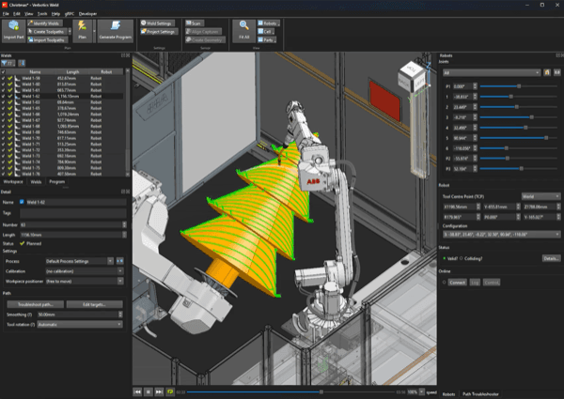The width and height of the screenshot is (564, 399).
Task: Run the Plan lightning icon
Action: coord(82,31)
